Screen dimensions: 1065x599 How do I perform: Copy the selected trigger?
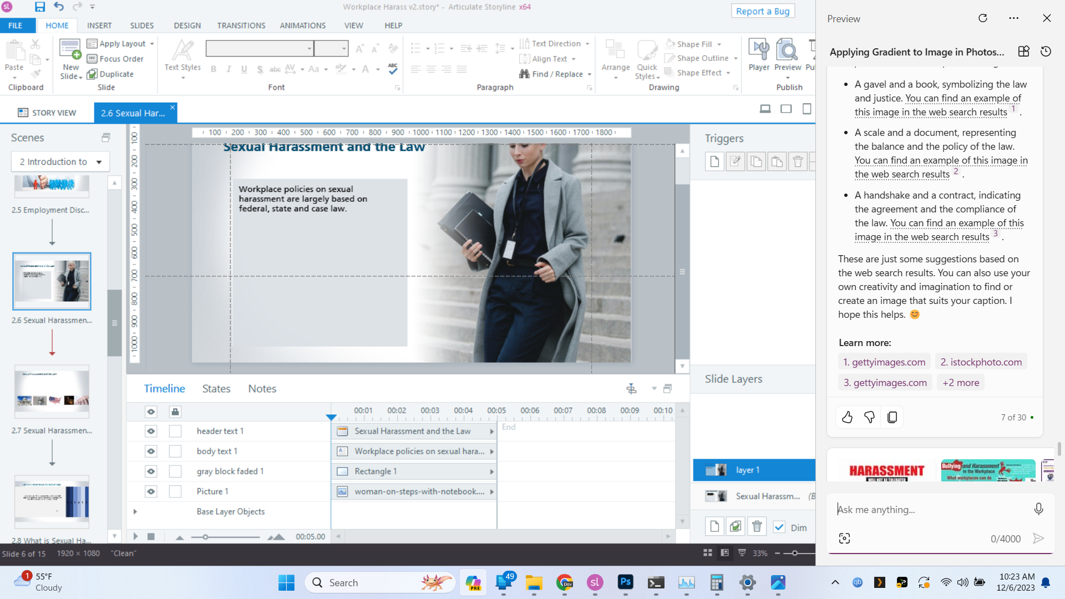tap(755, 161)
